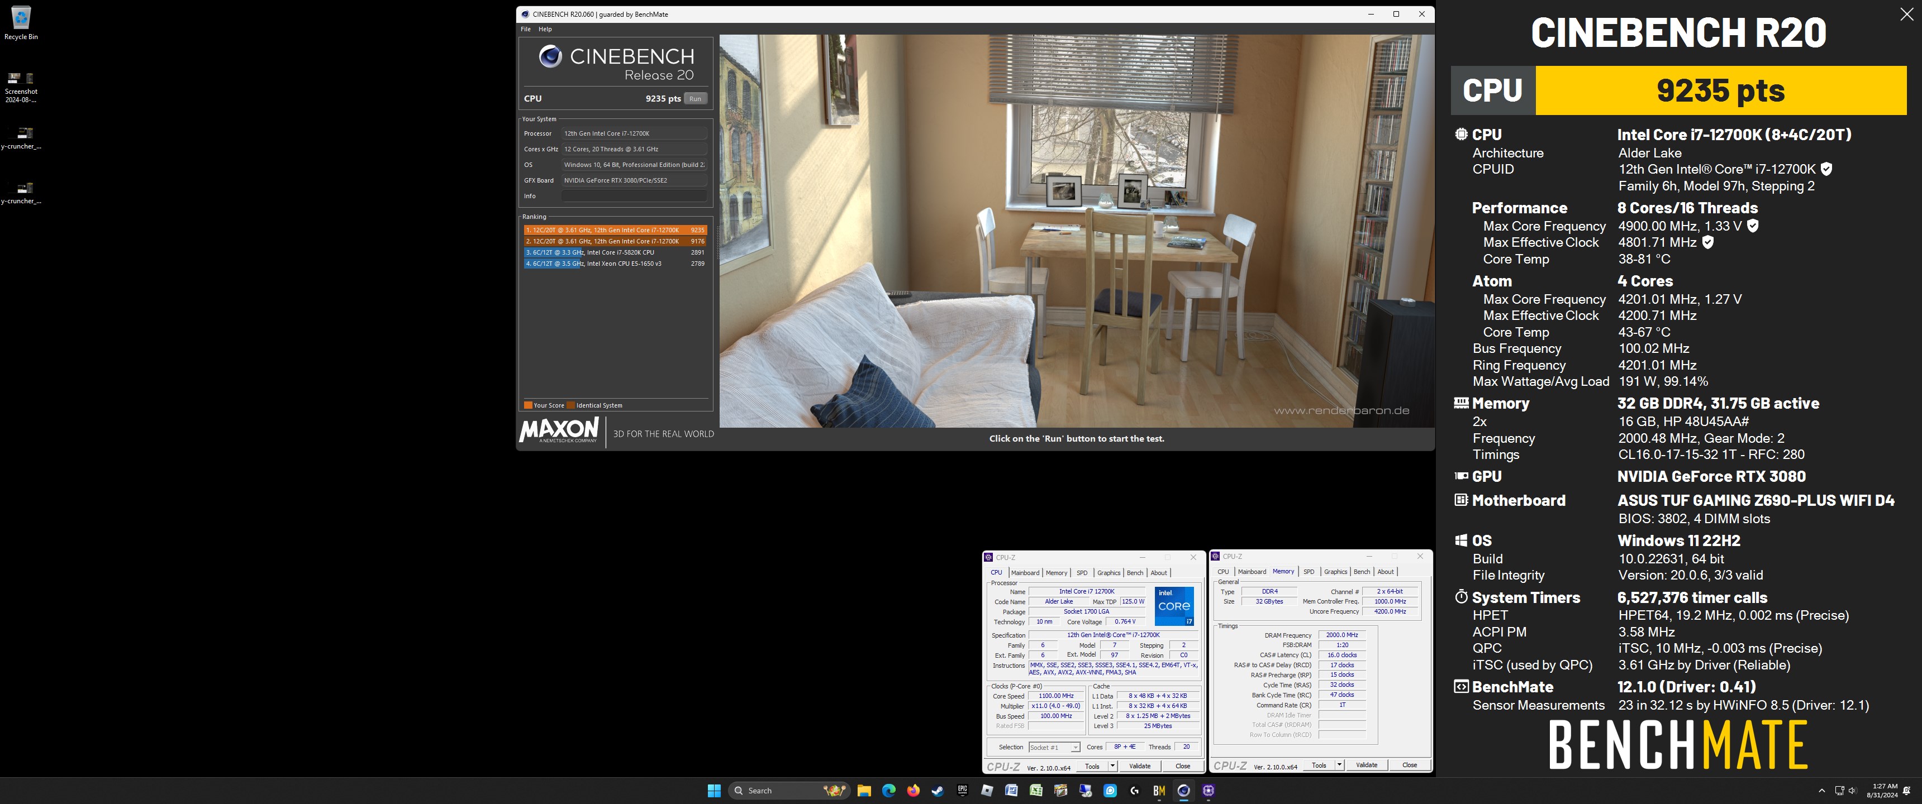Open first y-cruncher desktop shortcut
The image size is (1922, 804).
(21, 138)
